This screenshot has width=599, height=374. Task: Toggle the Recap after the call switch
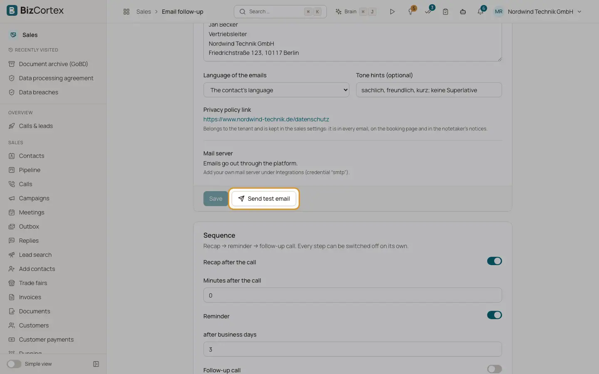[x=495, y=261]
